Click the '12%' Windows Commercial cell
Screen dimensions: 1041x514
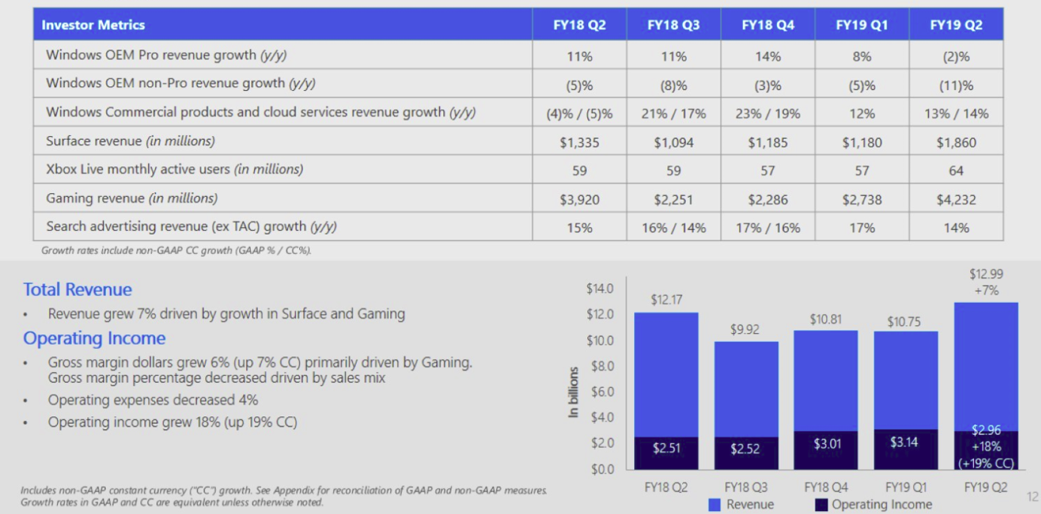tap(862, 114)
